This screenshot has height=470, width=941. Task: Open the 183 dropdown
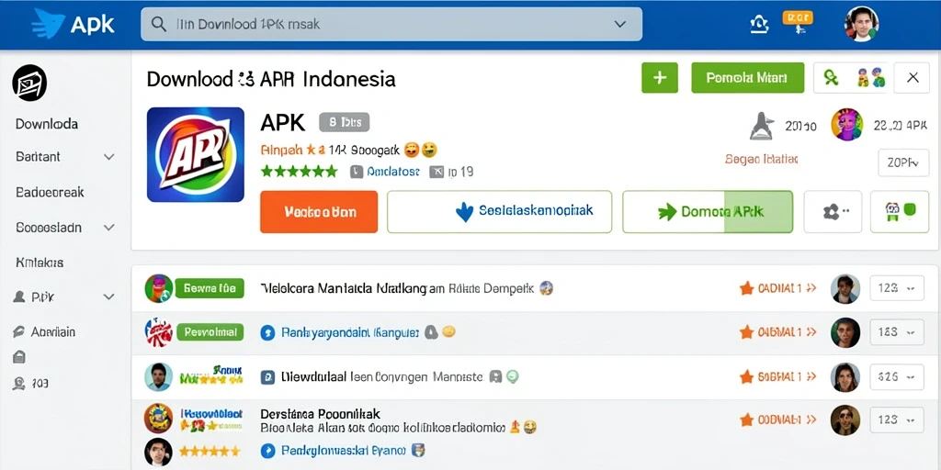(x=897, y=331)
